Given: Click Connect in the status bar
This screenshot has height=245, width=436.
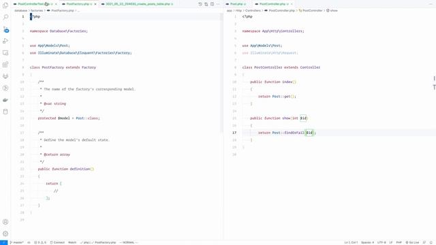Looking at the screenshot, I should [x=57, y=242].
